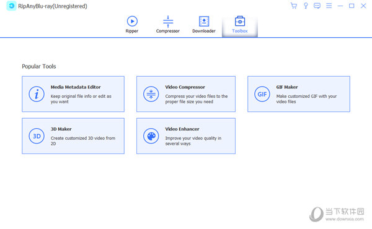Maximize the RipAnyBlu-ray window
The height and width of the screenshot is (229, 372).
[352, 6]
